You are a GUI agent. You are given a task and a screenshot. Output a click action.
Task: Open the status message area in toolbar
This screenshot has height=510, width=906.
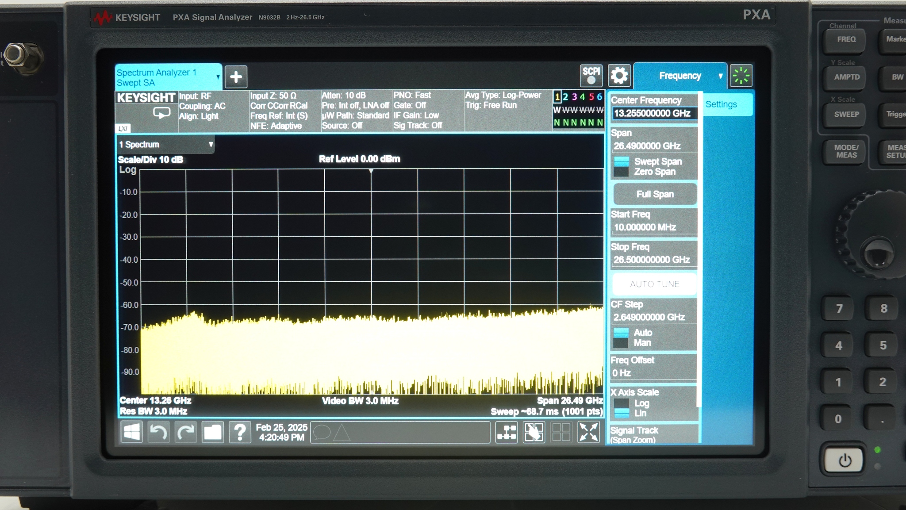[x=400, y=432]
